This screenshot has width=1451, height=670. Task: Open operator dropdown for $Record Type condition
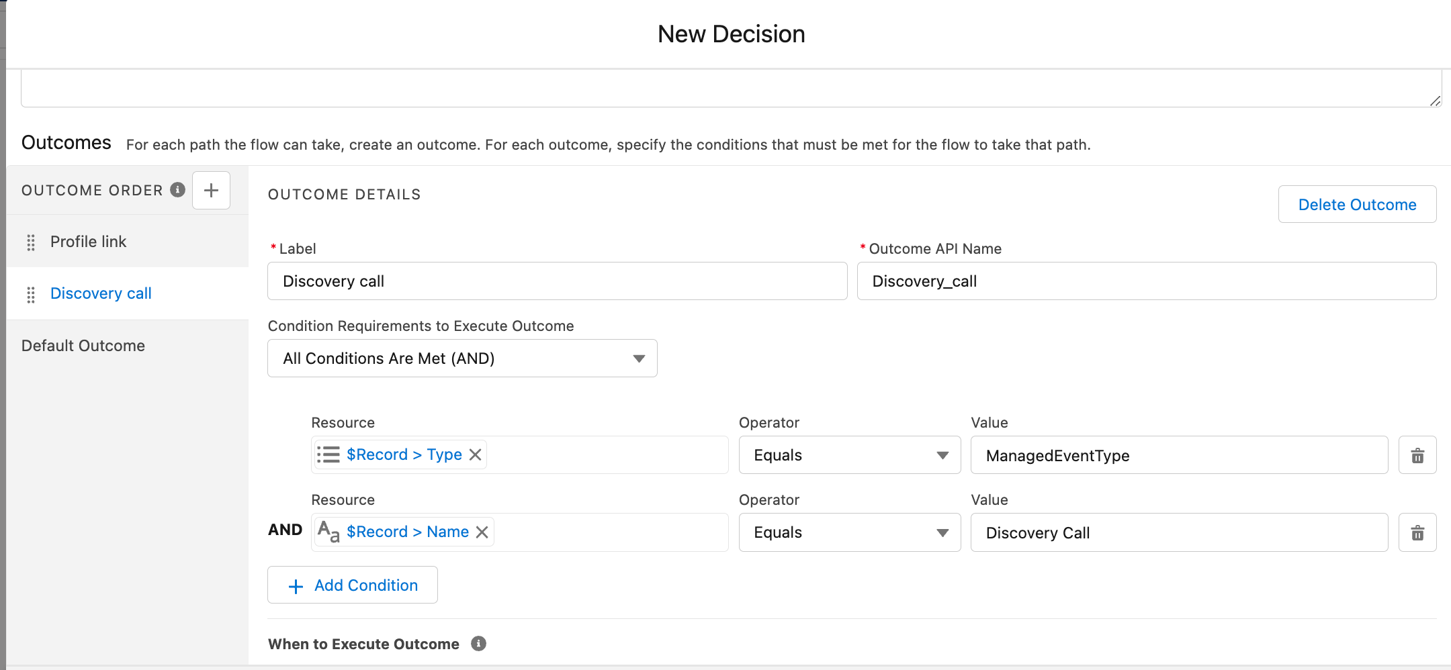849,456
